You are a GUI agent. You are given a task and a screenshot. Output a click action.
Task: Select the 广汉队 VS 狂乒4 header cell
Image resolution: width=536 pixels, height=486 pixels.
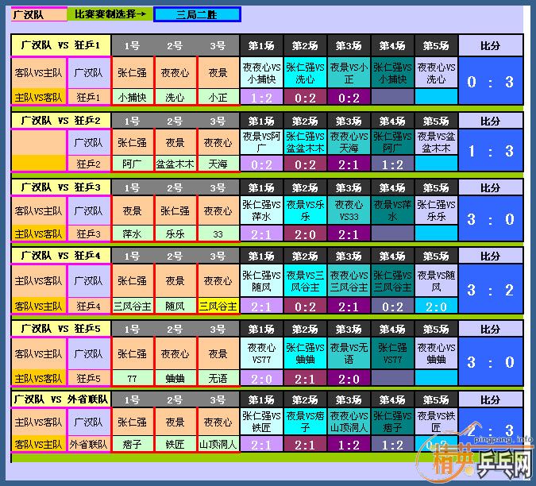61,256
